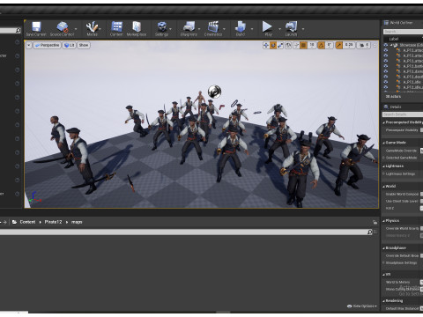
Task: Open the viewport options dropdown arrow
Action: tap(29, 45)
